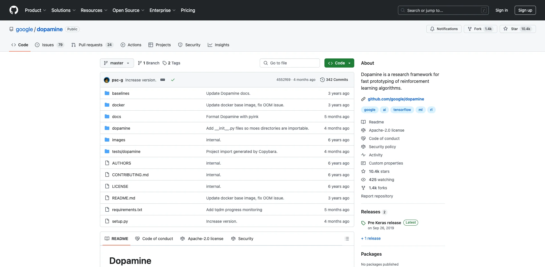Click the images folder icon
Screen dimensions: 545x267
pyautogui.click(x=107, y=140)
